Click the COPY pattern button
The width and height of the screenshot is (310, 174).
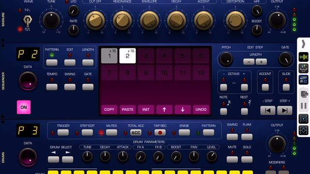click(x=109, y=110)
